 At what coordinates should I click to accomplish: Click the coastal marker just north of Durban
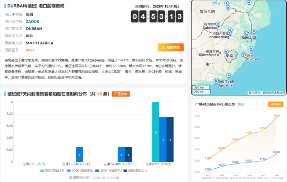251,48
